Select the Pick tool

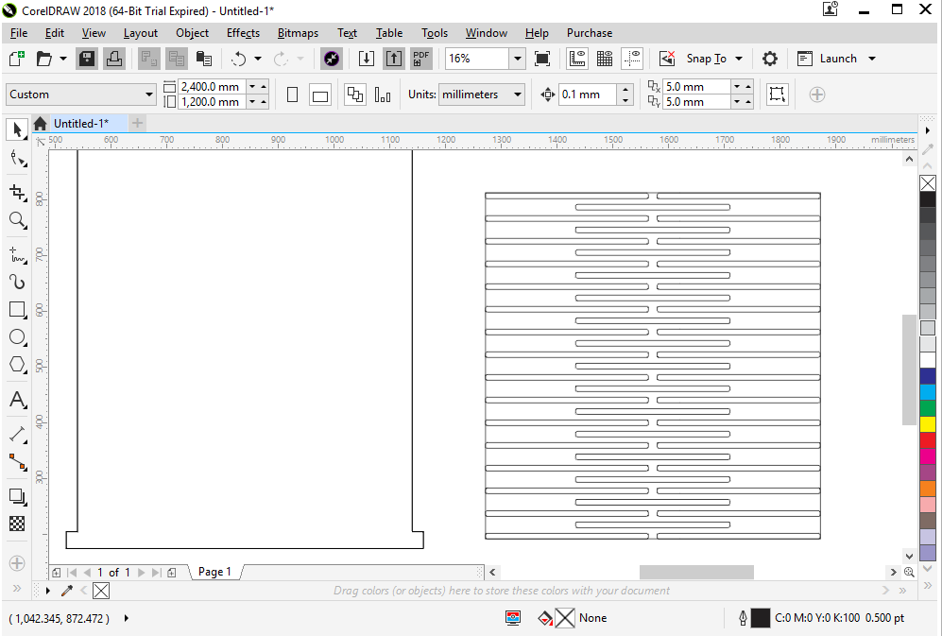[17, 129]
